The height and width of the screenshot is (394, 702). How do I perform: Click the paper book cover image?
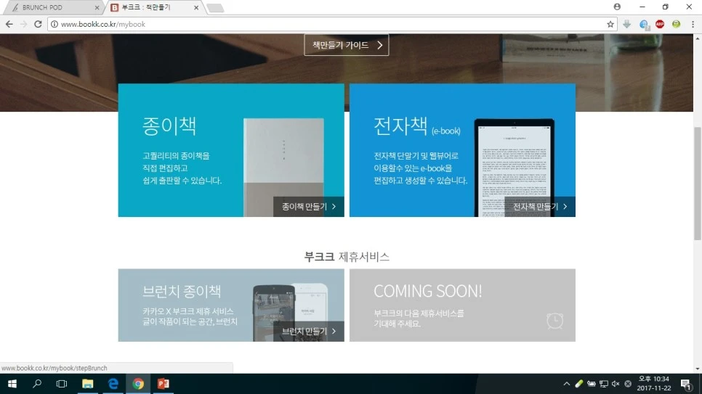[283, 168]
